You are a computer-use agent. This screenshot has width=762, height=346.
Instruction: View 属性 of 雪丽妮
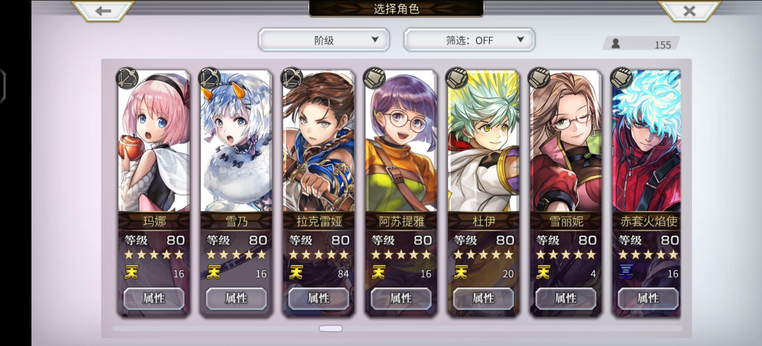pyautogui.click(x=566, y=299)
